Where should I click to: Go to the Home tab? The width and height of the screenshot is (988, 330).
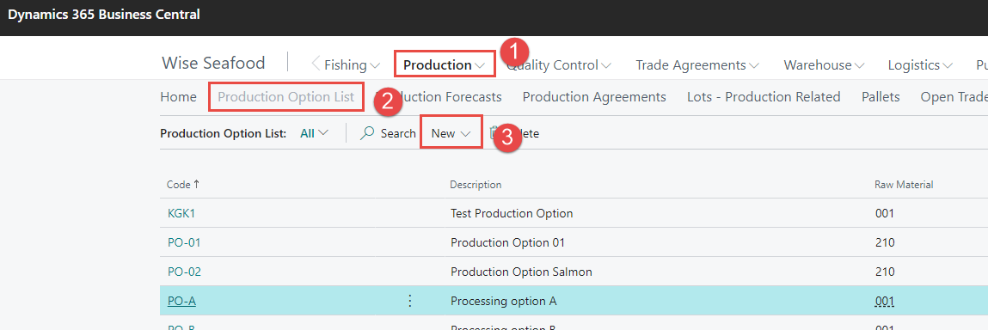(x=178, y=97)
